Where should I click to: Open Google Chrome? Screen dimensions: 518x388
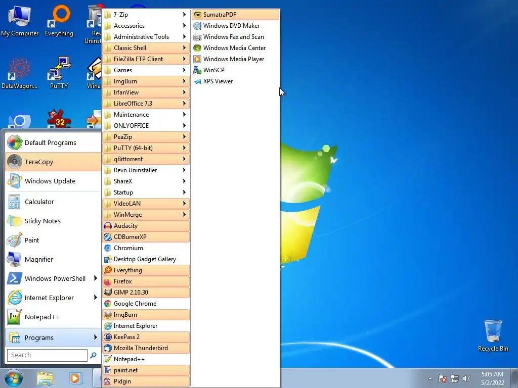(146, 304)
